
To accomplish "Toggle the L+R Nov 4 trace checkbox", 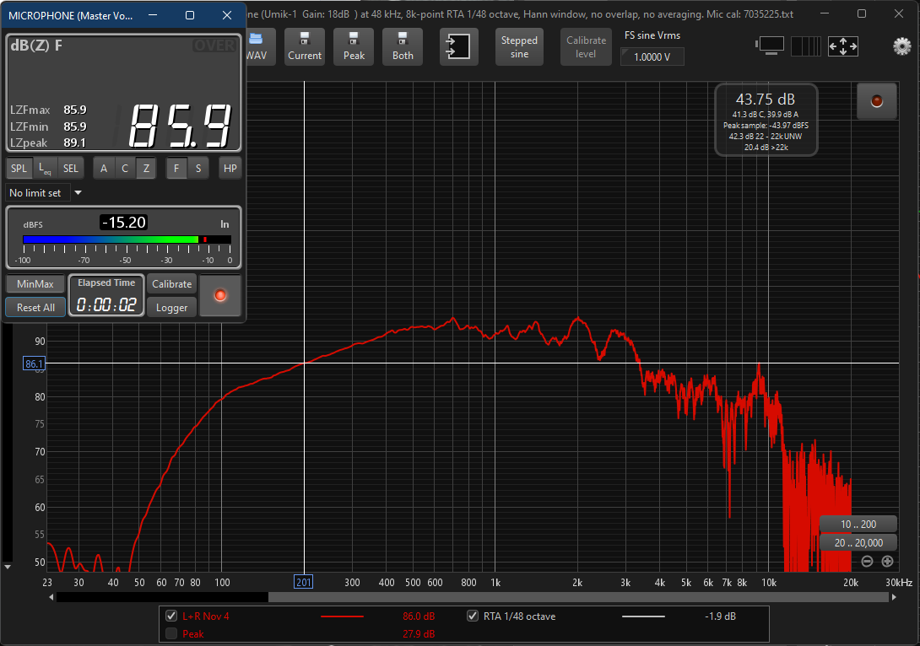I will (171, 616).
